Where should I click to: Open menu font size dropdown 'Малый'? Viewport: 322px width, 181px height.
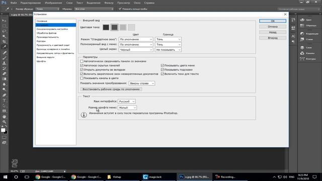coord(127,108)
